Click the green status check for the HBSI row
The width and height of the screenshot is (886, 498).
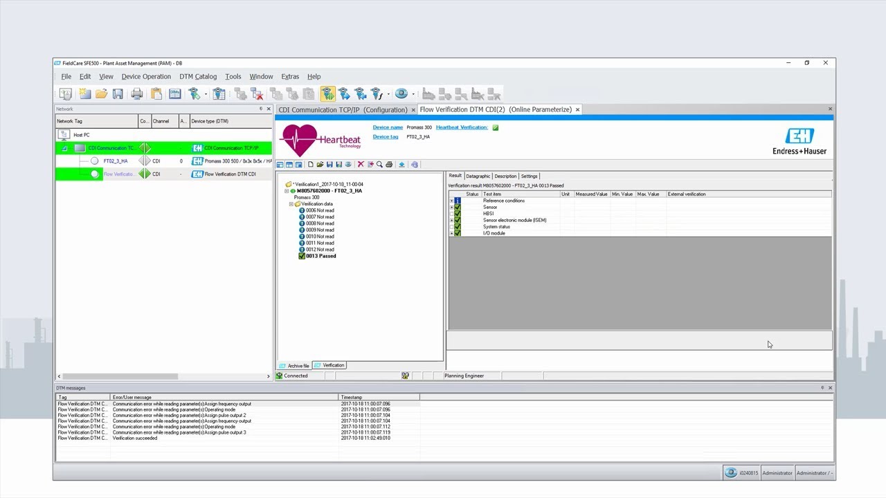(457, 214)
